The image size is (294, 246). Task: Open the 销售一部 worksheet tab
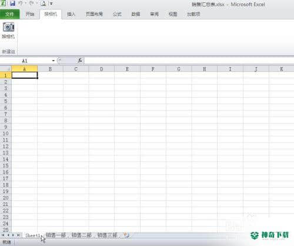pyautogui.click(x=56, y=235)
